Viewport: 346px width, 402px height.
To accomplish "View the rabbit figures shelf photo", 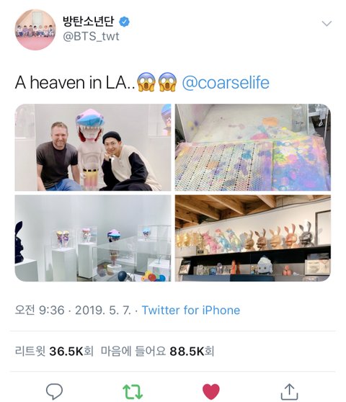I will (252, 238).
